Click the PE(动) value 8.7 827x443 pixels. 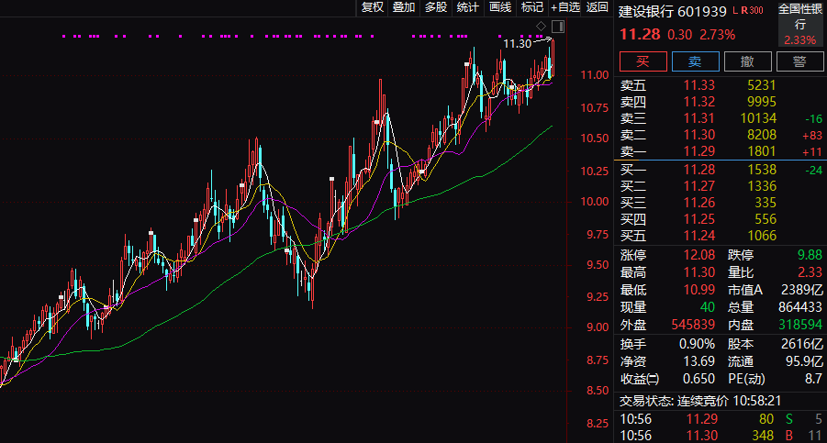point(813,380)
